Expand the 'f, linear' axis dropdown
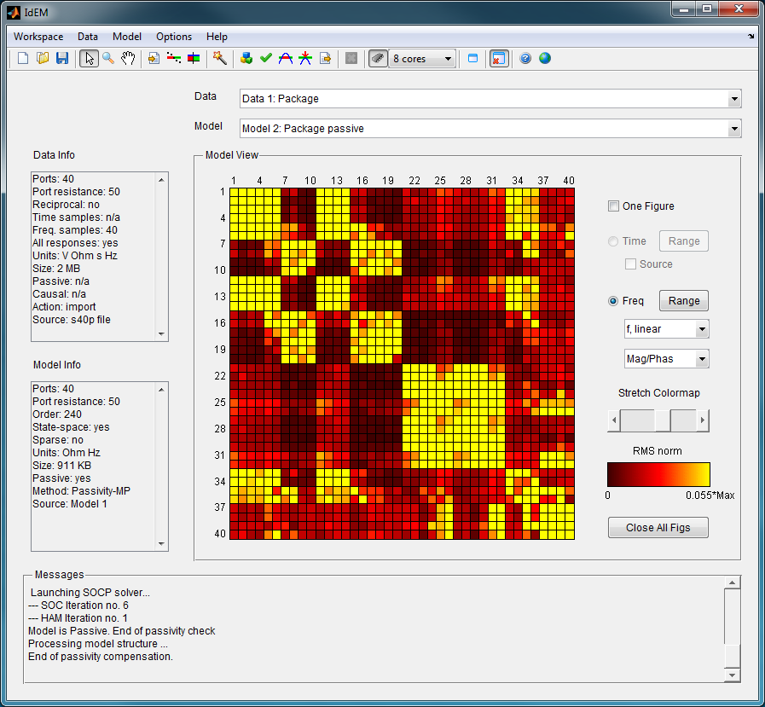 666,329
